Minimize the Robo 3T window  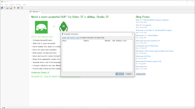[x=182, y=2]
